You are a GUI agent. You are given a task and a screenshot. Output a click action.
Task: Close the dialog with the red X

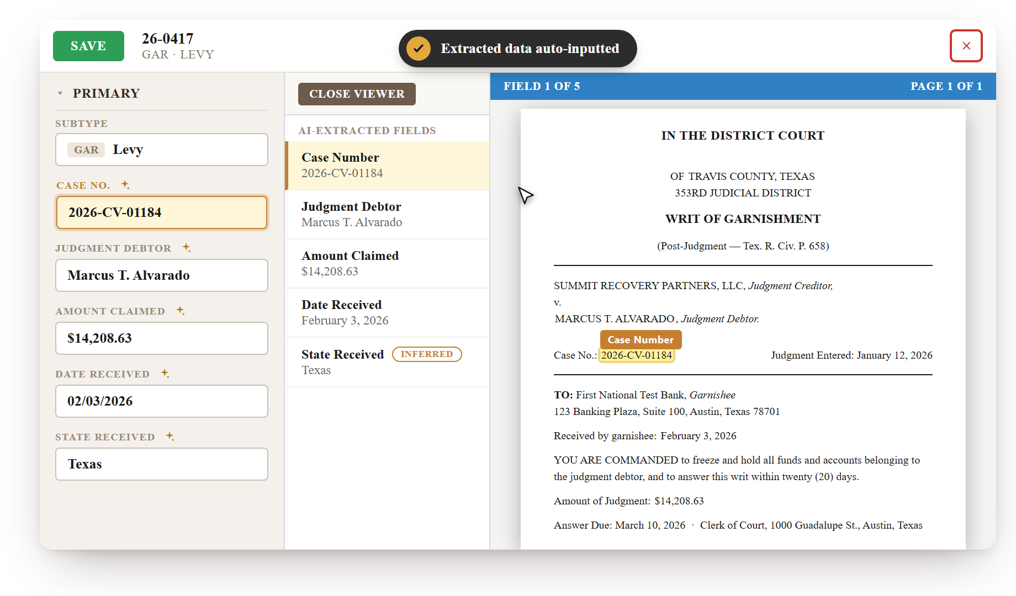click(x=966, y=46)
